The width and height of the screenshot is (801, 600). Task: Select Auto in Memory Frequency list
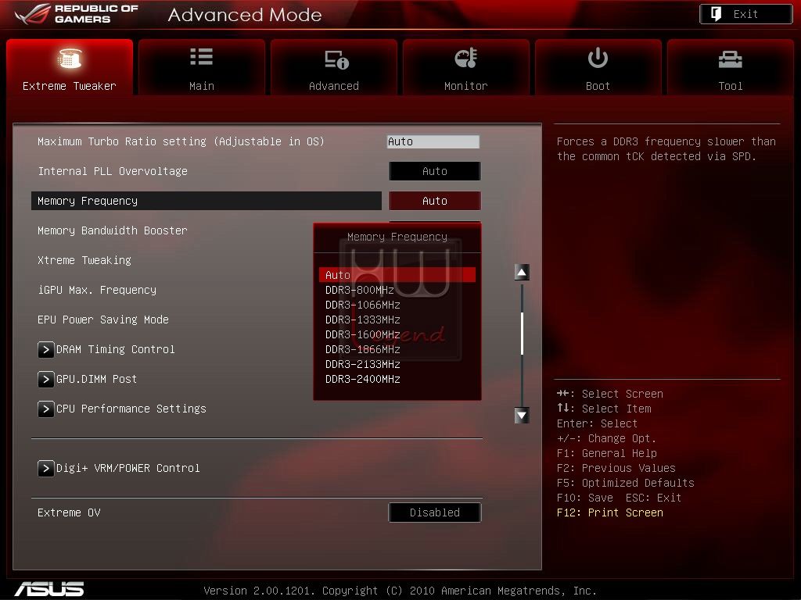pos(397,275)
